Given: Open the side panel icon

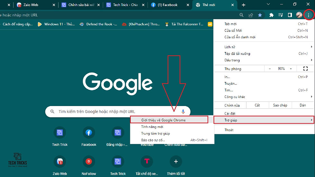Looking at the screenshot, I should tap(290, 15).
